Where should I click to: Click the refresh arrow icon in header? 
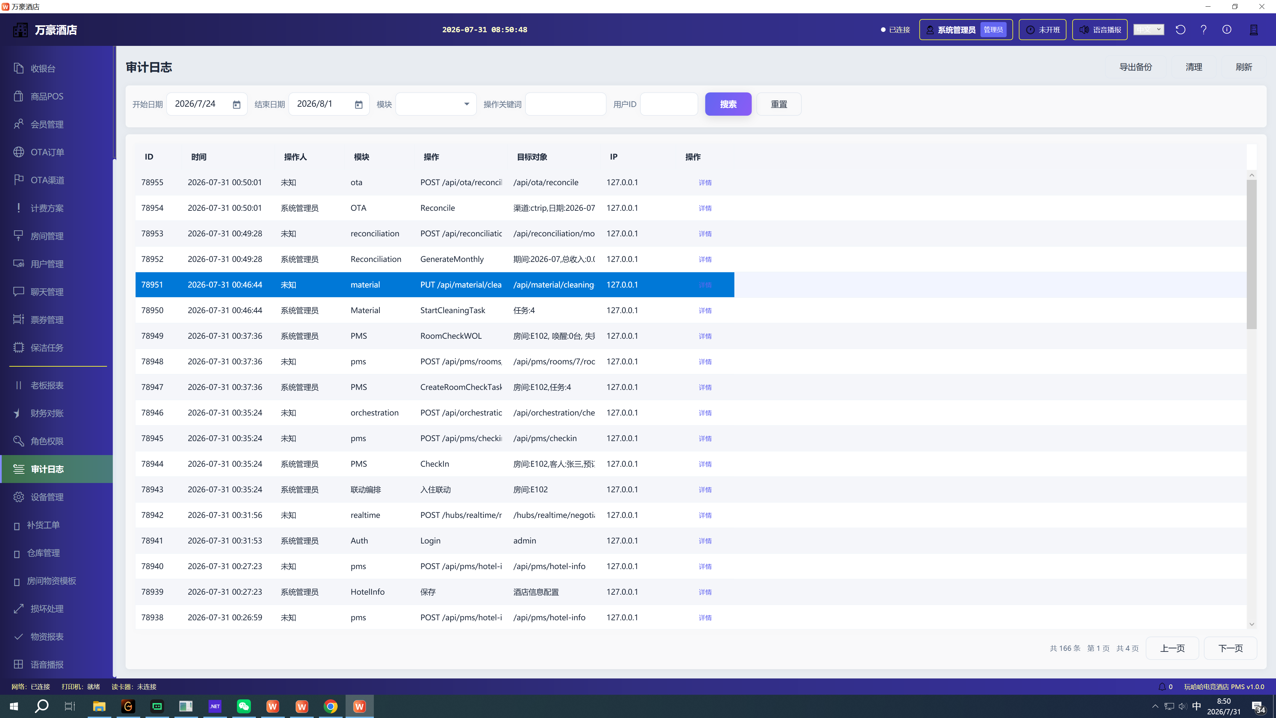1180,30
